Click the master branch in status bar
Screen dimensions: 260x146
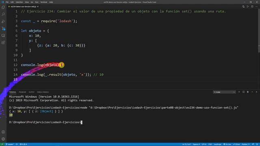10,144
